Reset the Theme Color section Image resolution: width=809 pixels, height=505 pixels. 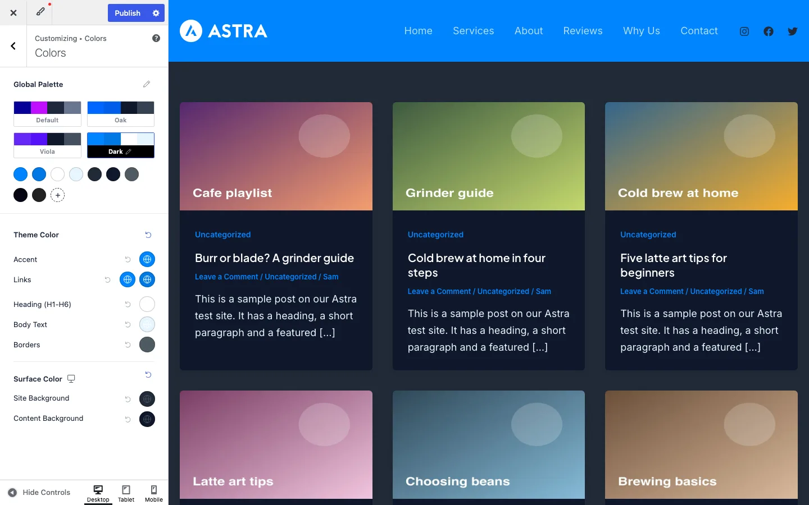coord(148,235)
